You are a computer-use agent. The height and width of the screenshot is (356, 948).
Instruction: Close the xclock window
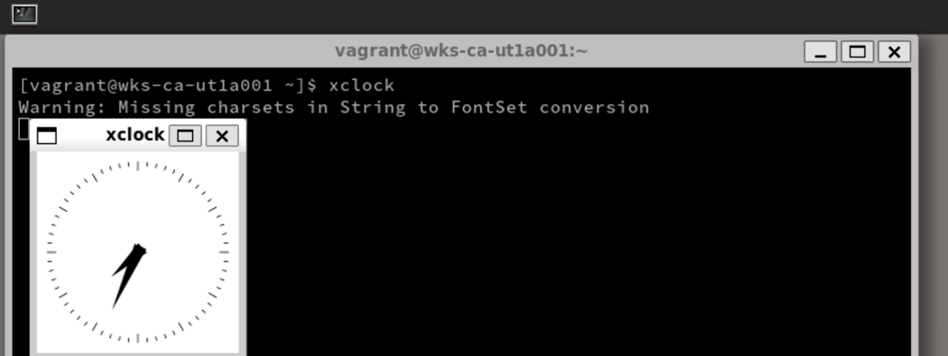tap(222, 136)
